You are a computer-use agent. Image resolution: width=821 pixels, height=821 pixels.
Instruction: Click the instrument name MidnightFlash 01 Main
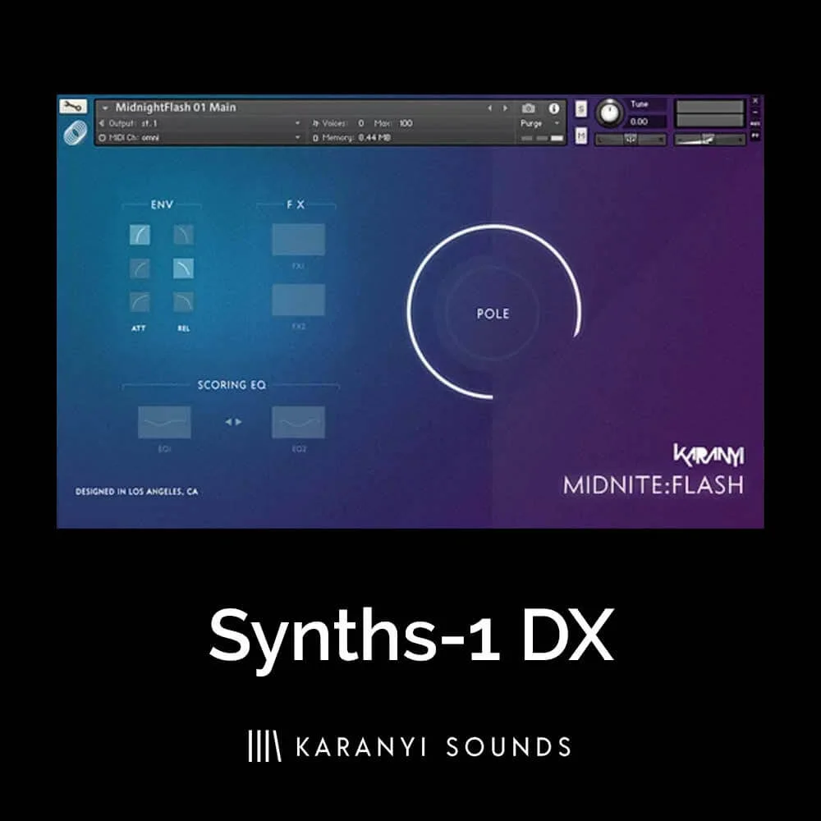click(176, 108)
